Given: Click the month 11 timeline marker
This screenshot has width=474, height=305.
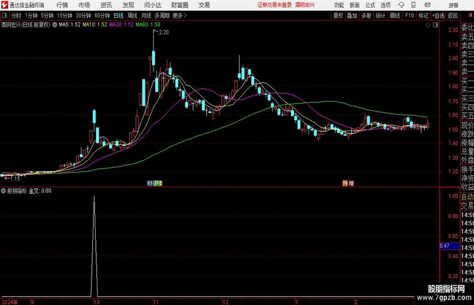Looking at the screenshot, I should (x=155, y=302).
